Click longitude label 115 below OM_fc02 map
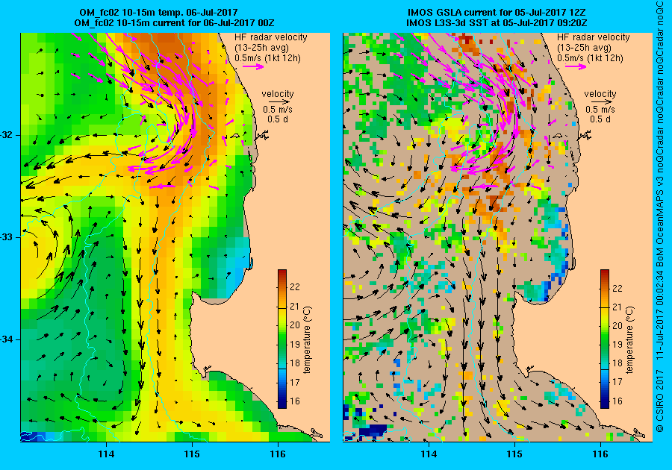 [193, 454]
